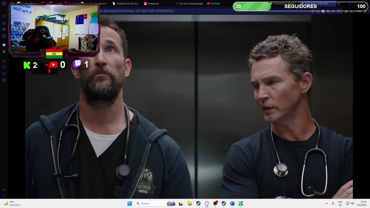370x208 pixels.
Task: Open network status tray icon
Action: (x=347, y=203)
